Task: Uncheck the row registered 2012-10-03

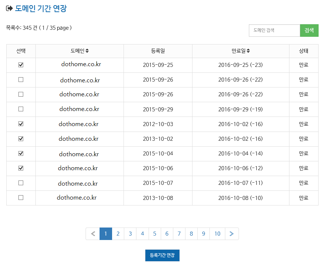Action: point(21,124)
